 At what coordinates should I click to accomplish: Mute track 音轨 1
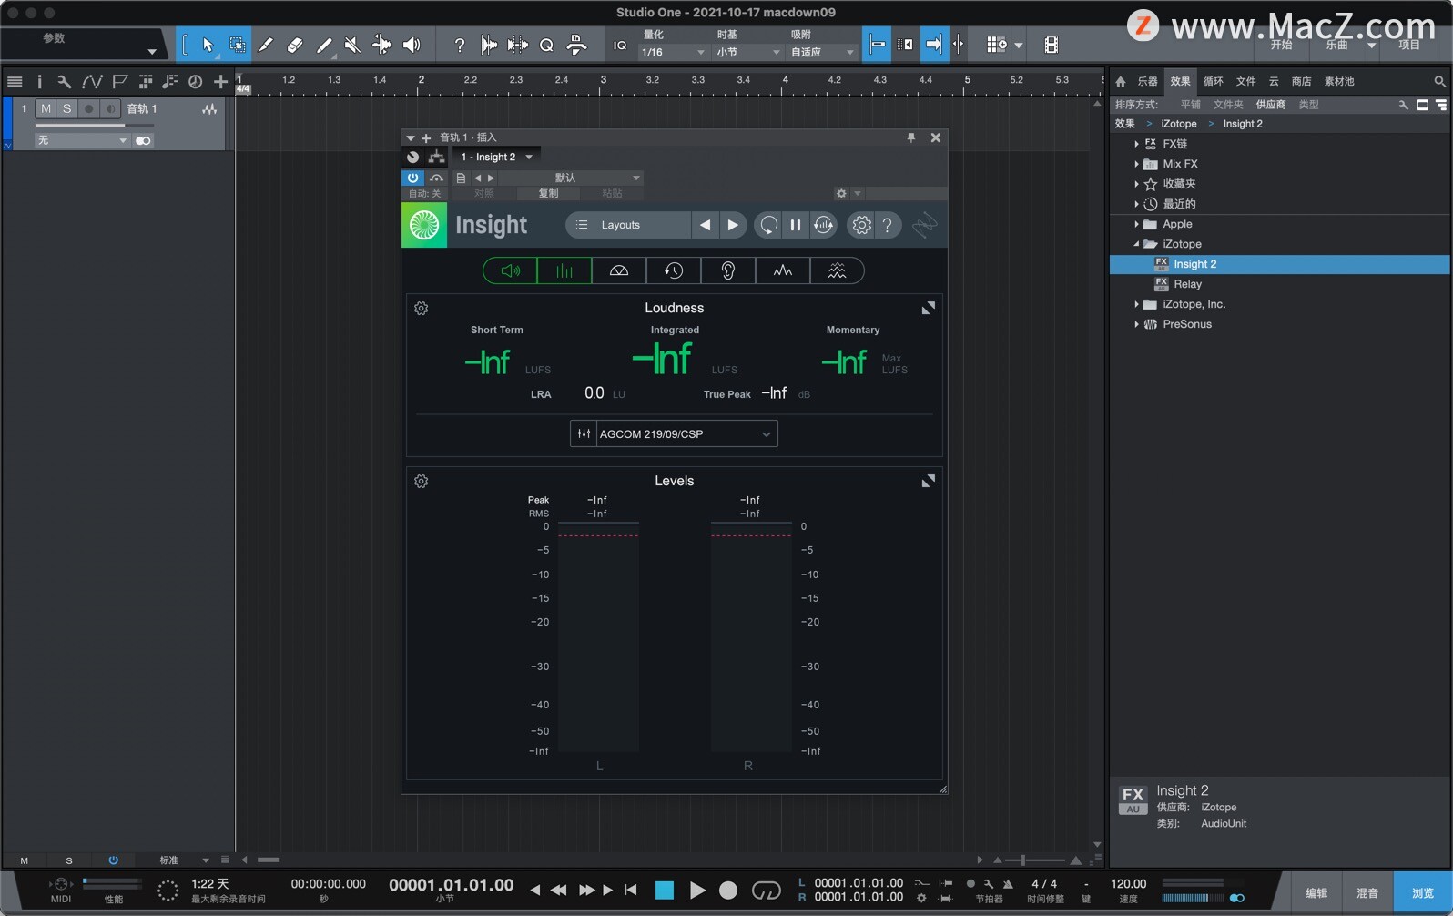(46, 109)
